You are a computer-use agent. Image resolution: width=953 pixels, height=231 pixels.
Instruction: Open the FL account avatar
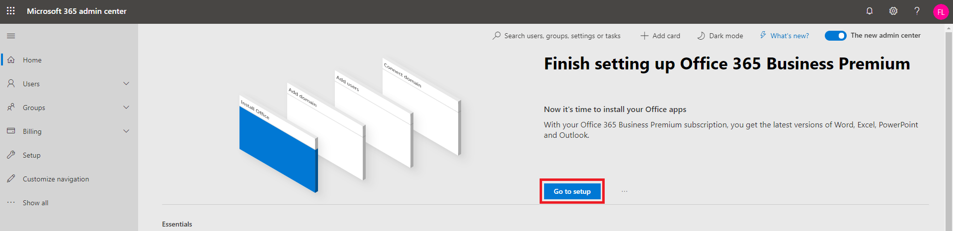coord(941,12)
